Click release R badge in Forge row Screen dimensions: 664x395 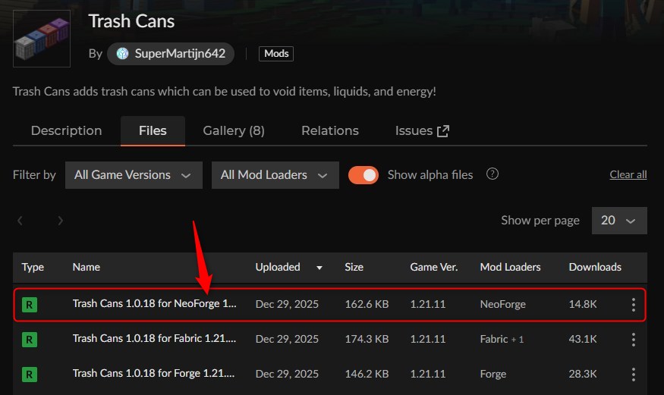(30, 375)
